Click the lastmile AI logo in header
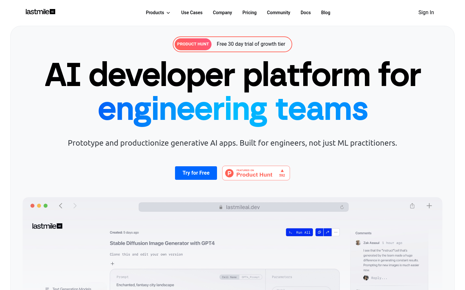This screenshot has height=290, width=465. pos(40,12)
